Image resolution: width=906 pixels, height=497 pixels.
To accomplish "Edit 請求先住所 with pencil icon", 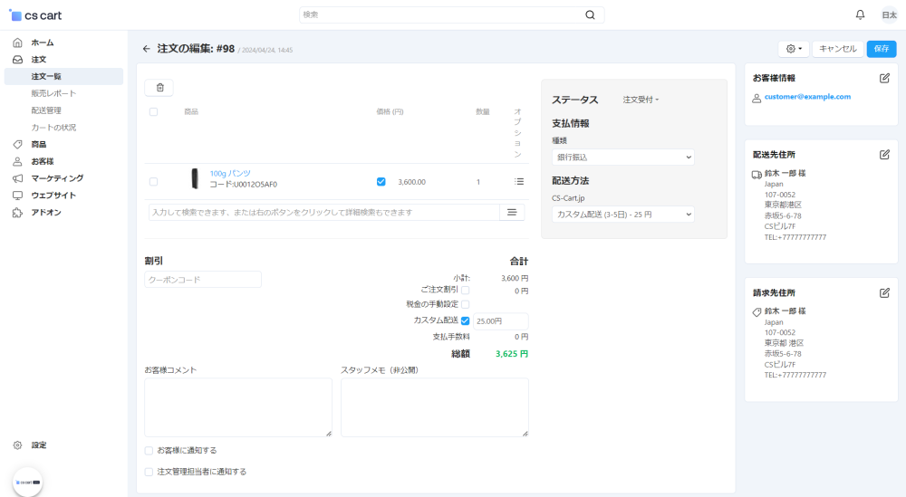I will coord(884,292).
